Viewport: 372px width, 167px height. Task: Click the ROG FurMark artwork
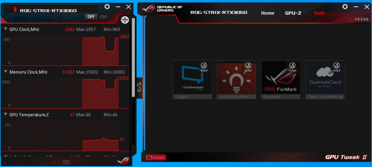click(x=280, y=77)
